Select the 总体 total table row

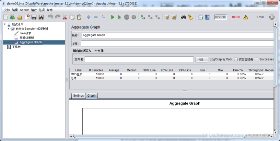[x=171, y=78]
